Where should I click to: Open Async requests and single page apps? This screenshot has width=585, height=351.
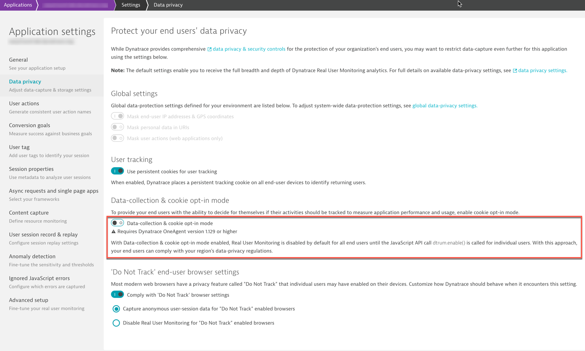click(x=52, y=195)
